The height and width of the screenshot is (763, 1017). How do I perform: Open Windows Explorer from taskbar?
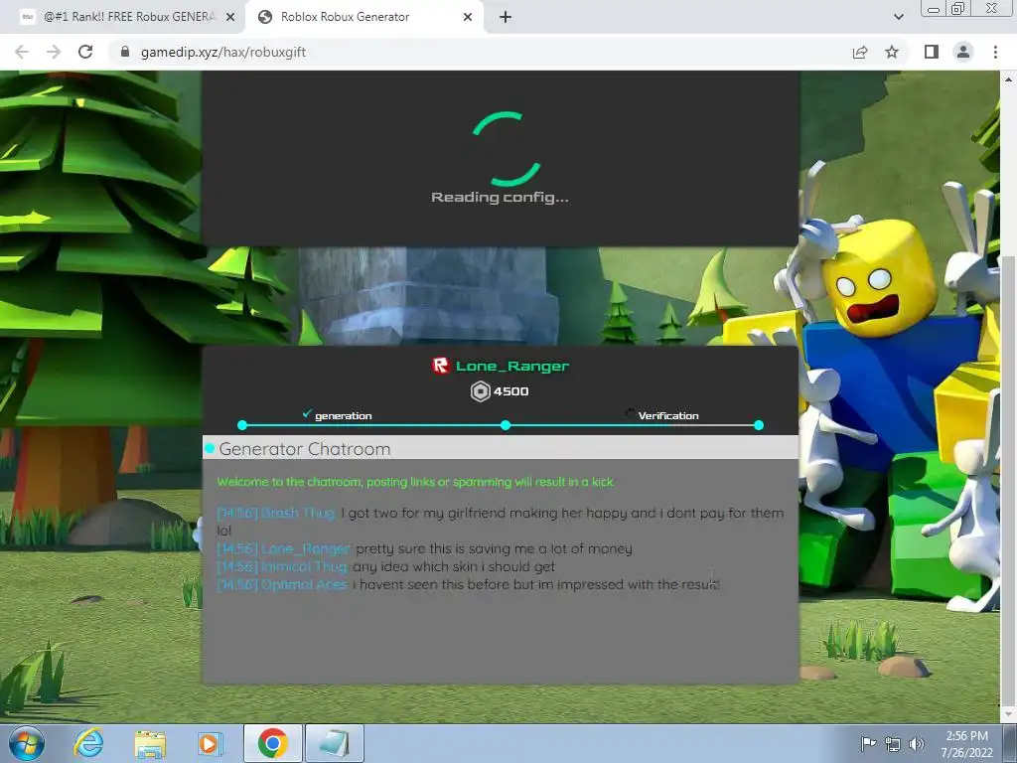(x=150, y=743)
